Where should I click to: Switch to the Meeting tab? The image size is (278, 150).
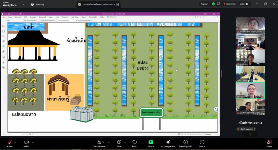click(x=37, y=4)
